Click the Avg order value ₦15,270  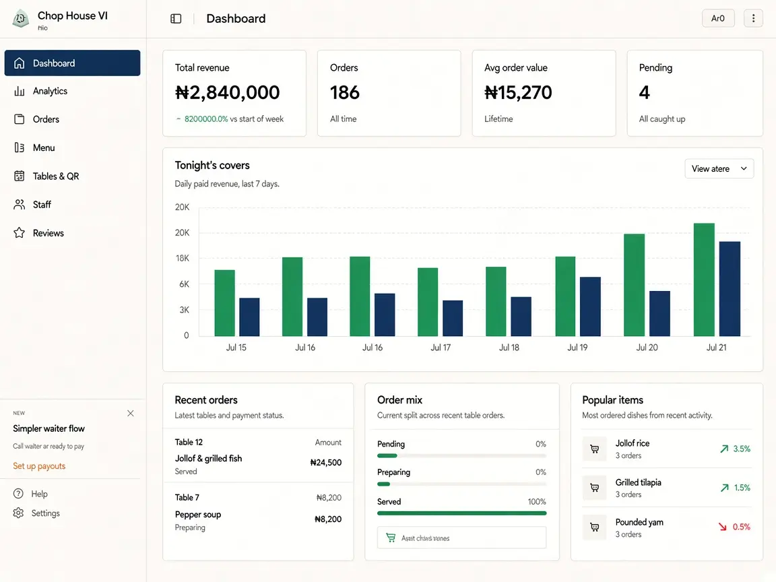click(517, 92)
